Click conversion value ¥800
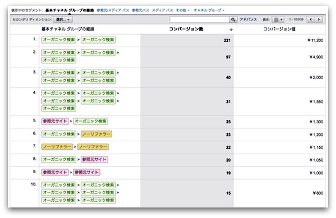The width and height of the screenshot is (336, 218). point(318,193)
